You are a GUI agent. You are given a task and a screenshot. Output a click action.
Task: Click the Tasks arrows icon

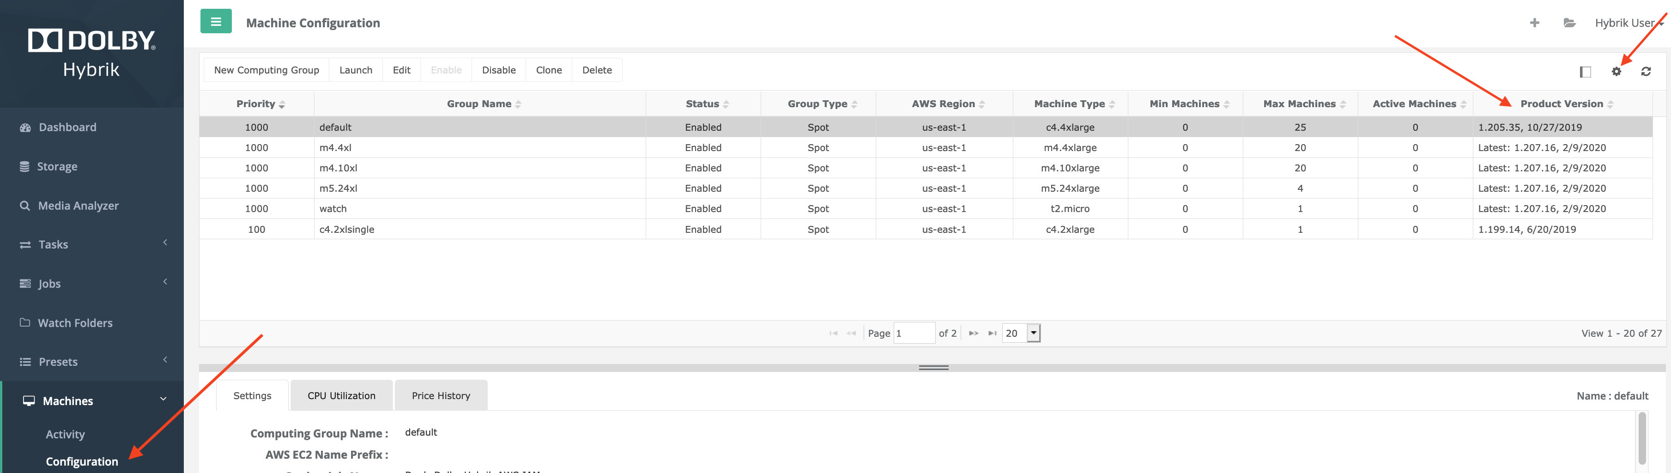(x=25, y=245)
